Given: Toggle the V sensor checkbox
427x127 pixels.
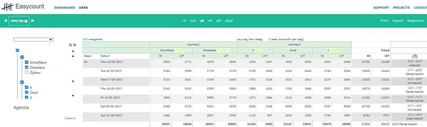Looking at the screenshot, I should pyautogui.click(x=27, y=87).
